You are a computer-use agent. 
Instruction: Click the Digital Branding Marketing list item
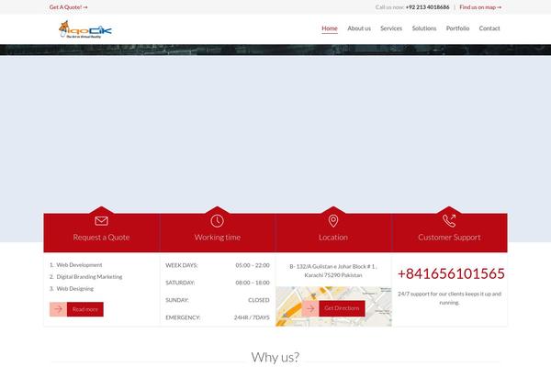coord(89,277)
